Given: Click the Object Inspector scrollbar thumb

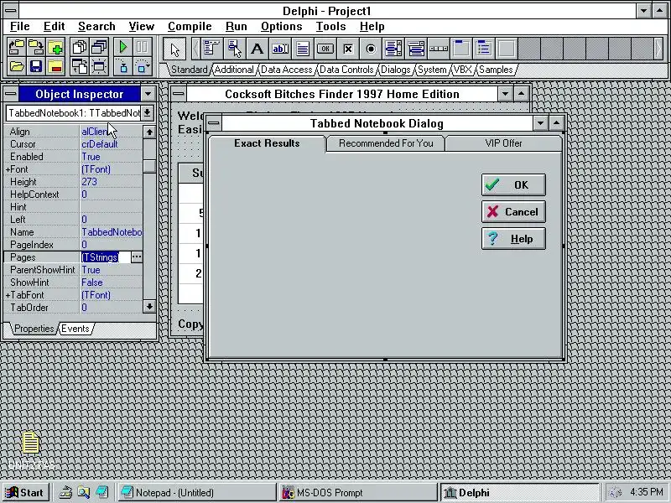Looking at the screenshot, I should click(149, 166).
